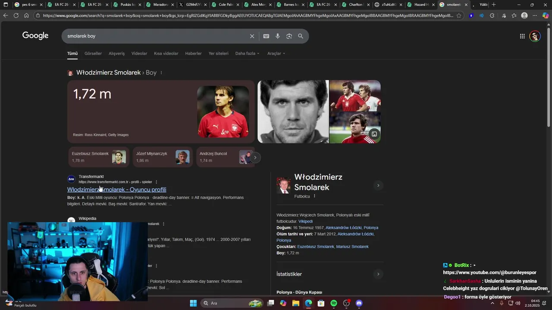Open the Google apps grid icon
The image size is (552, 310).
522,36
